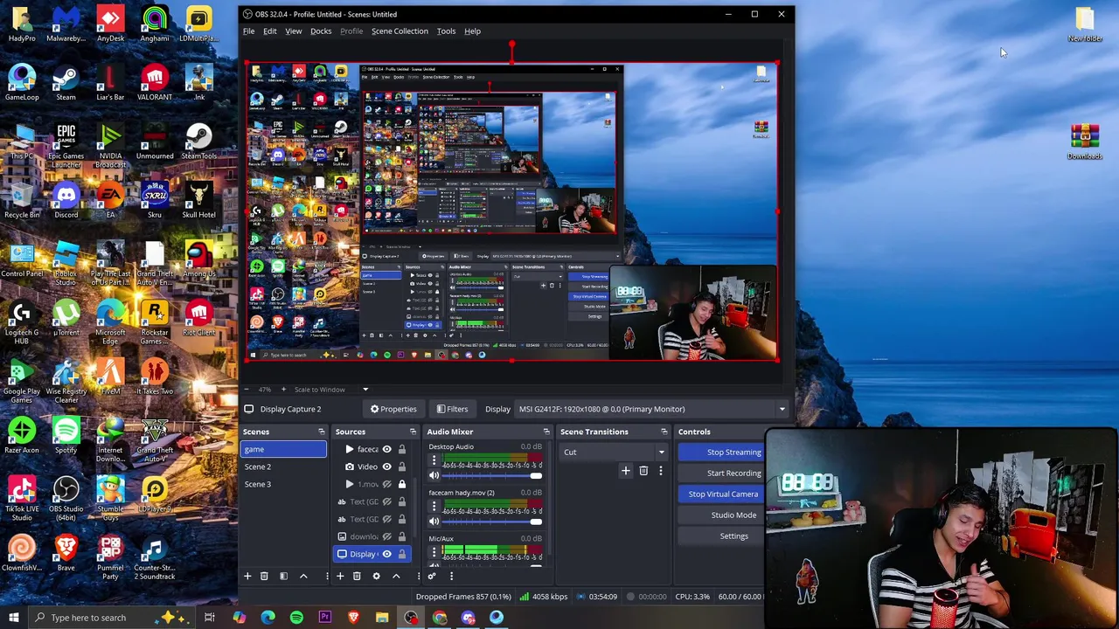Screen dimensions: 1119x629
Task: Move source up in Sources toolbar
Action: coord(396,576)
